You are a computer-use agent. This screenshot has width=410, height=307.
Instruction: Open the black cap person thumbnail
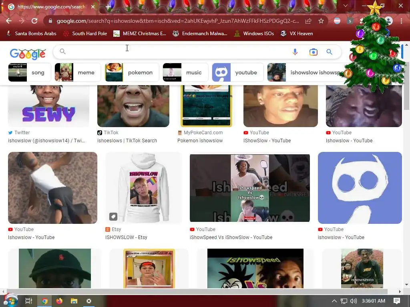coord(54,268)
